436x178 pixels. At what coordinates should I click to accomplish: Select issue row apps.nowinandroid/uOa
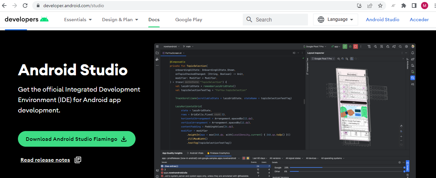[x=216, y=173]
